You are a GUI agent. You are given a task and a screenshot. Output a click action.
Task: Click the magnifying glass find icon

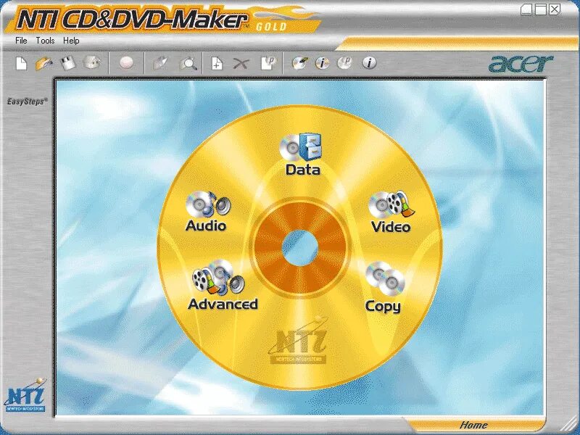188,63
